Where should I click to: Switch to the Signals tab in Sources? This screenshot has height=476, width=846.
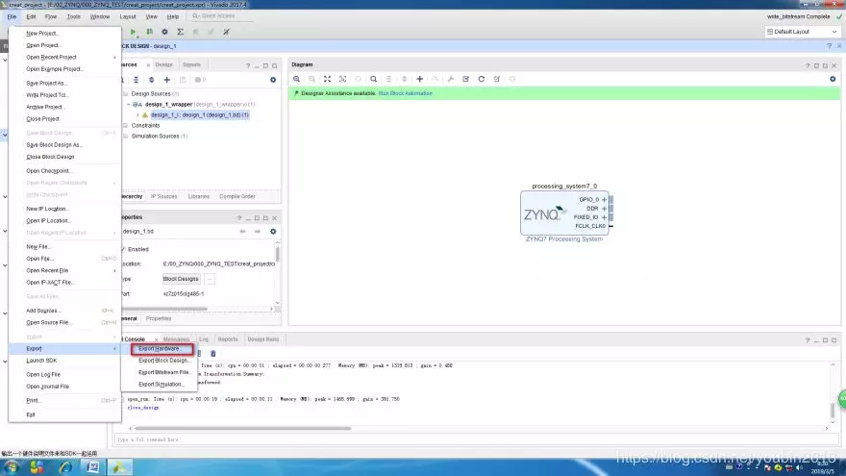tap(191, 64)
